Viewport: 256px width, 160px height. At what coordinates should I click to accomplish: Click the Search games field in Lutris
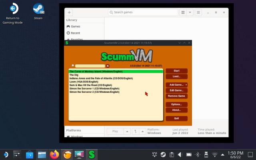143,12
